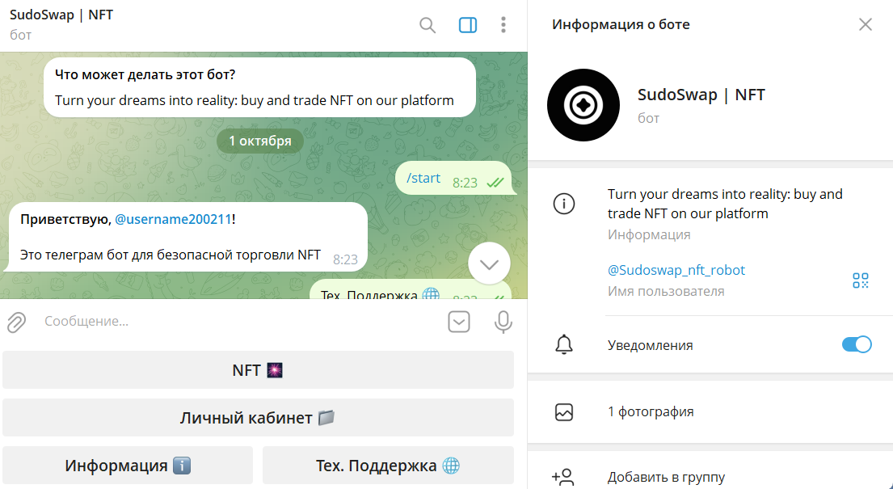Open Личный кабинет from bot keyboard
Image resolution: width=893 pixels, height=489 pixels.
click(x=258, y=418)
